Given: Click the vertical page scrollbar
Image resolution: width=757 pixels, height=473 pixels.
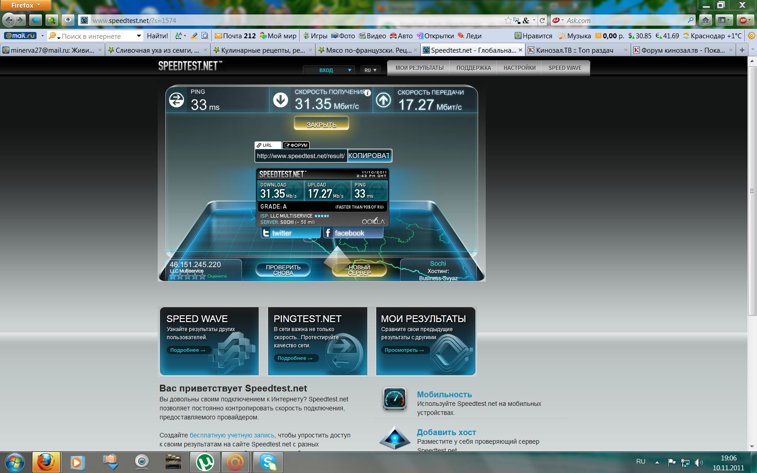Looking at the screenshot, I should click(752, 191).
